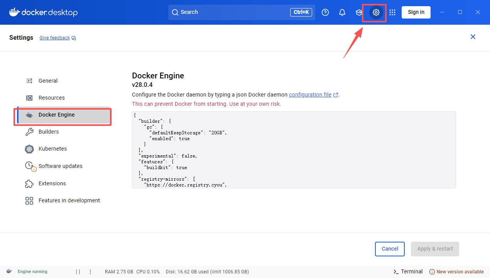
Task: Click the Engine running status text
Action: coord(32,272)
